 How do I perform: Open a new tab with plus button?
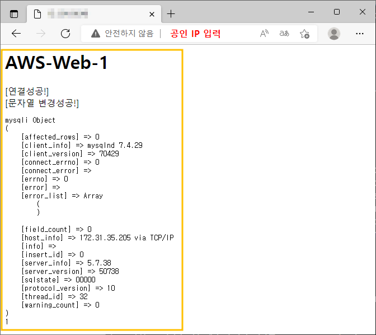coord(171,14)
